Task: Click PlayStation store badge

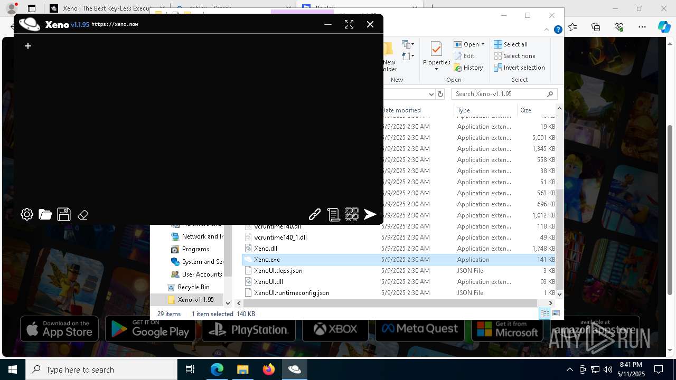Action: 248,329
